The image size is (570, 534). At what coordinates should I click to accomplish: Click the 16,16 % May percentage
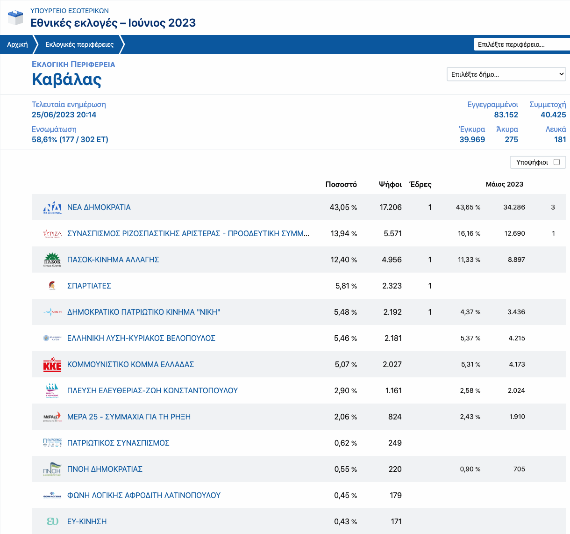pyautogui.click(x=469, y=233)
